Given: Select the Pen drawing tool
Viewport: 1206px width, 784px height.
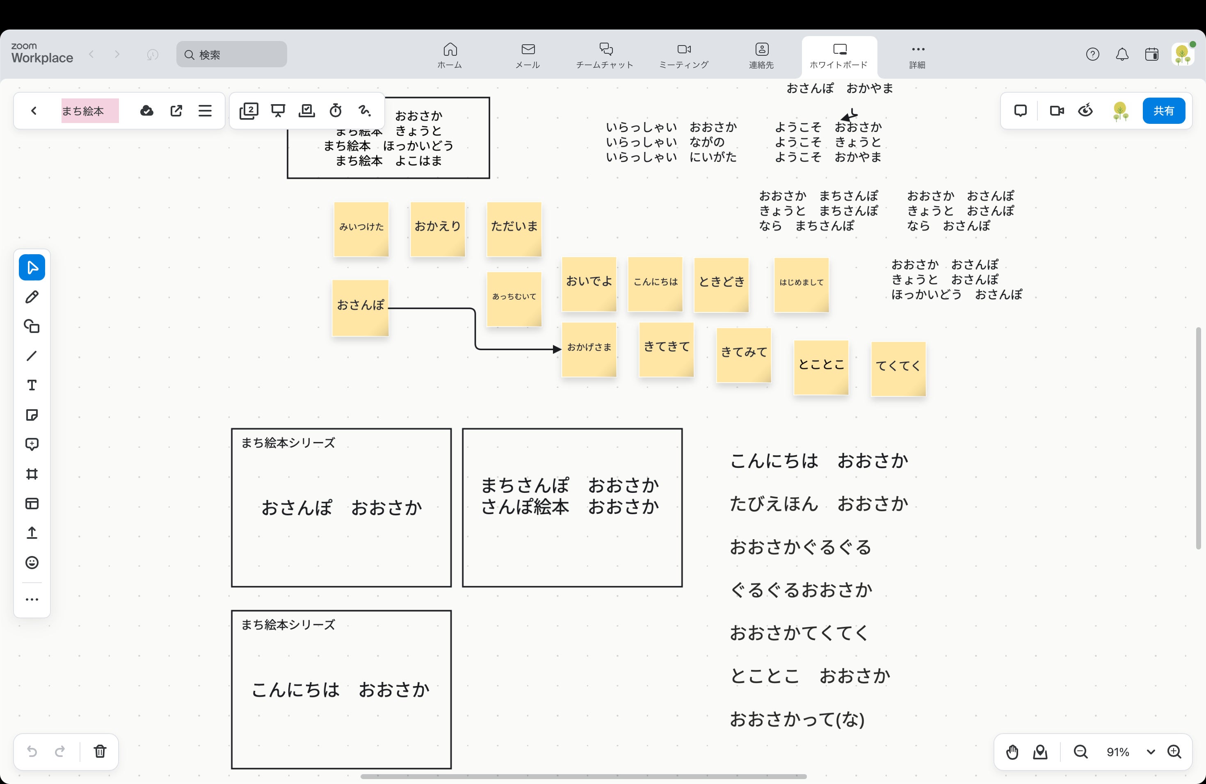Looking at the screenshot, I should 32,297.
